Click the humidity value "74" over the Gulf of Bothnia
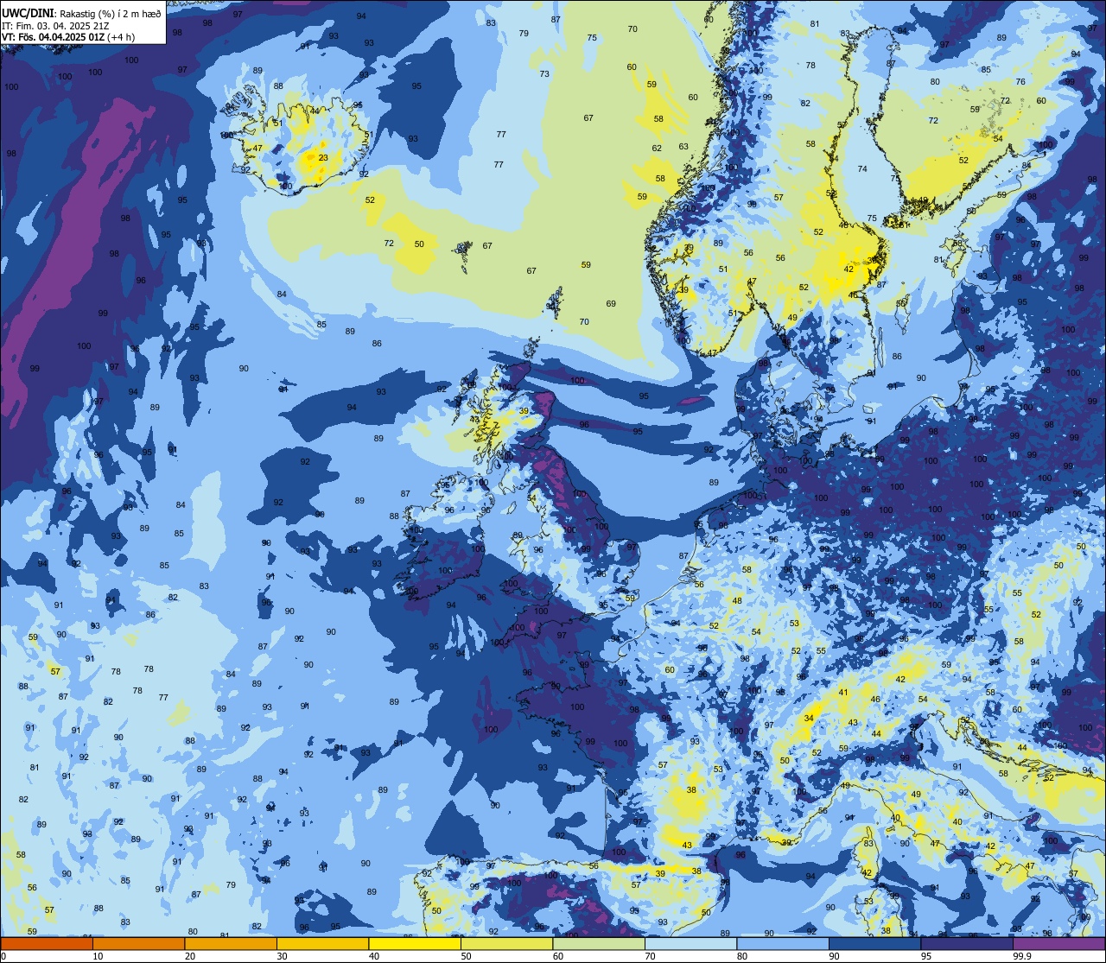 click(x=861, y=169)
